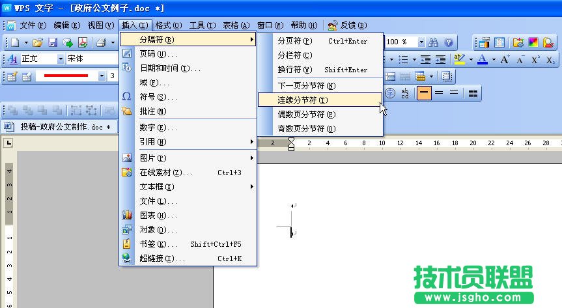Choose 奇数页分节符 (O) entry
Screen dimensions: 562x308
click(320, 128)
